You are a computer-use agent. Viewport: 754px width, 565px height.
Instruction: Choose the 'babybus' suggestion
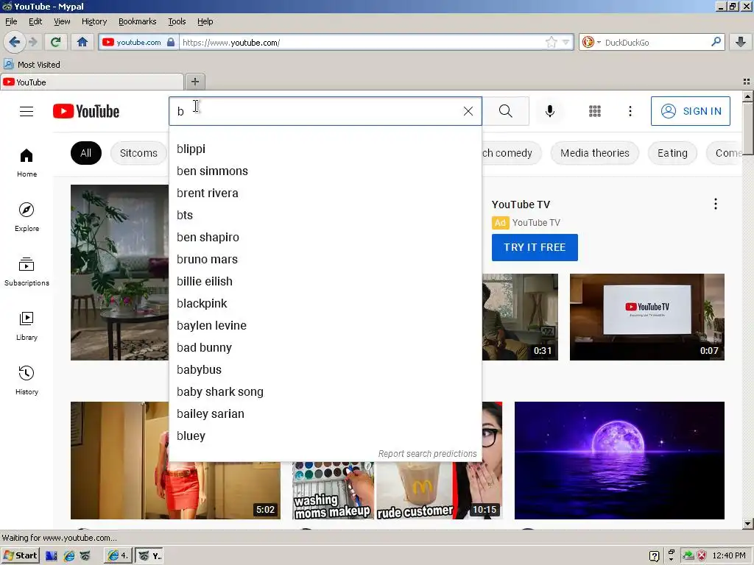[x=325, y=370]
